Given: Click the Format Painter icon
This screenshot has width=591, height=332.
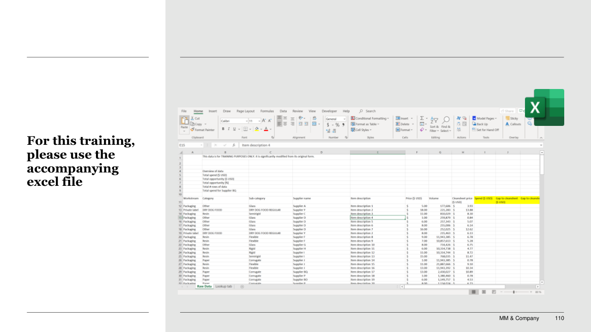Looking at the screenshot, I should click(x=193, y=130).
